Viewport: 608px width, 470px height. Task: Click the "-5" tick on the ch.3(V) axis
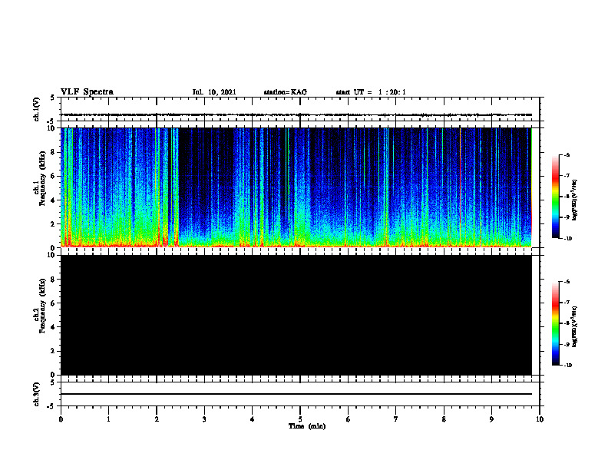51,406
